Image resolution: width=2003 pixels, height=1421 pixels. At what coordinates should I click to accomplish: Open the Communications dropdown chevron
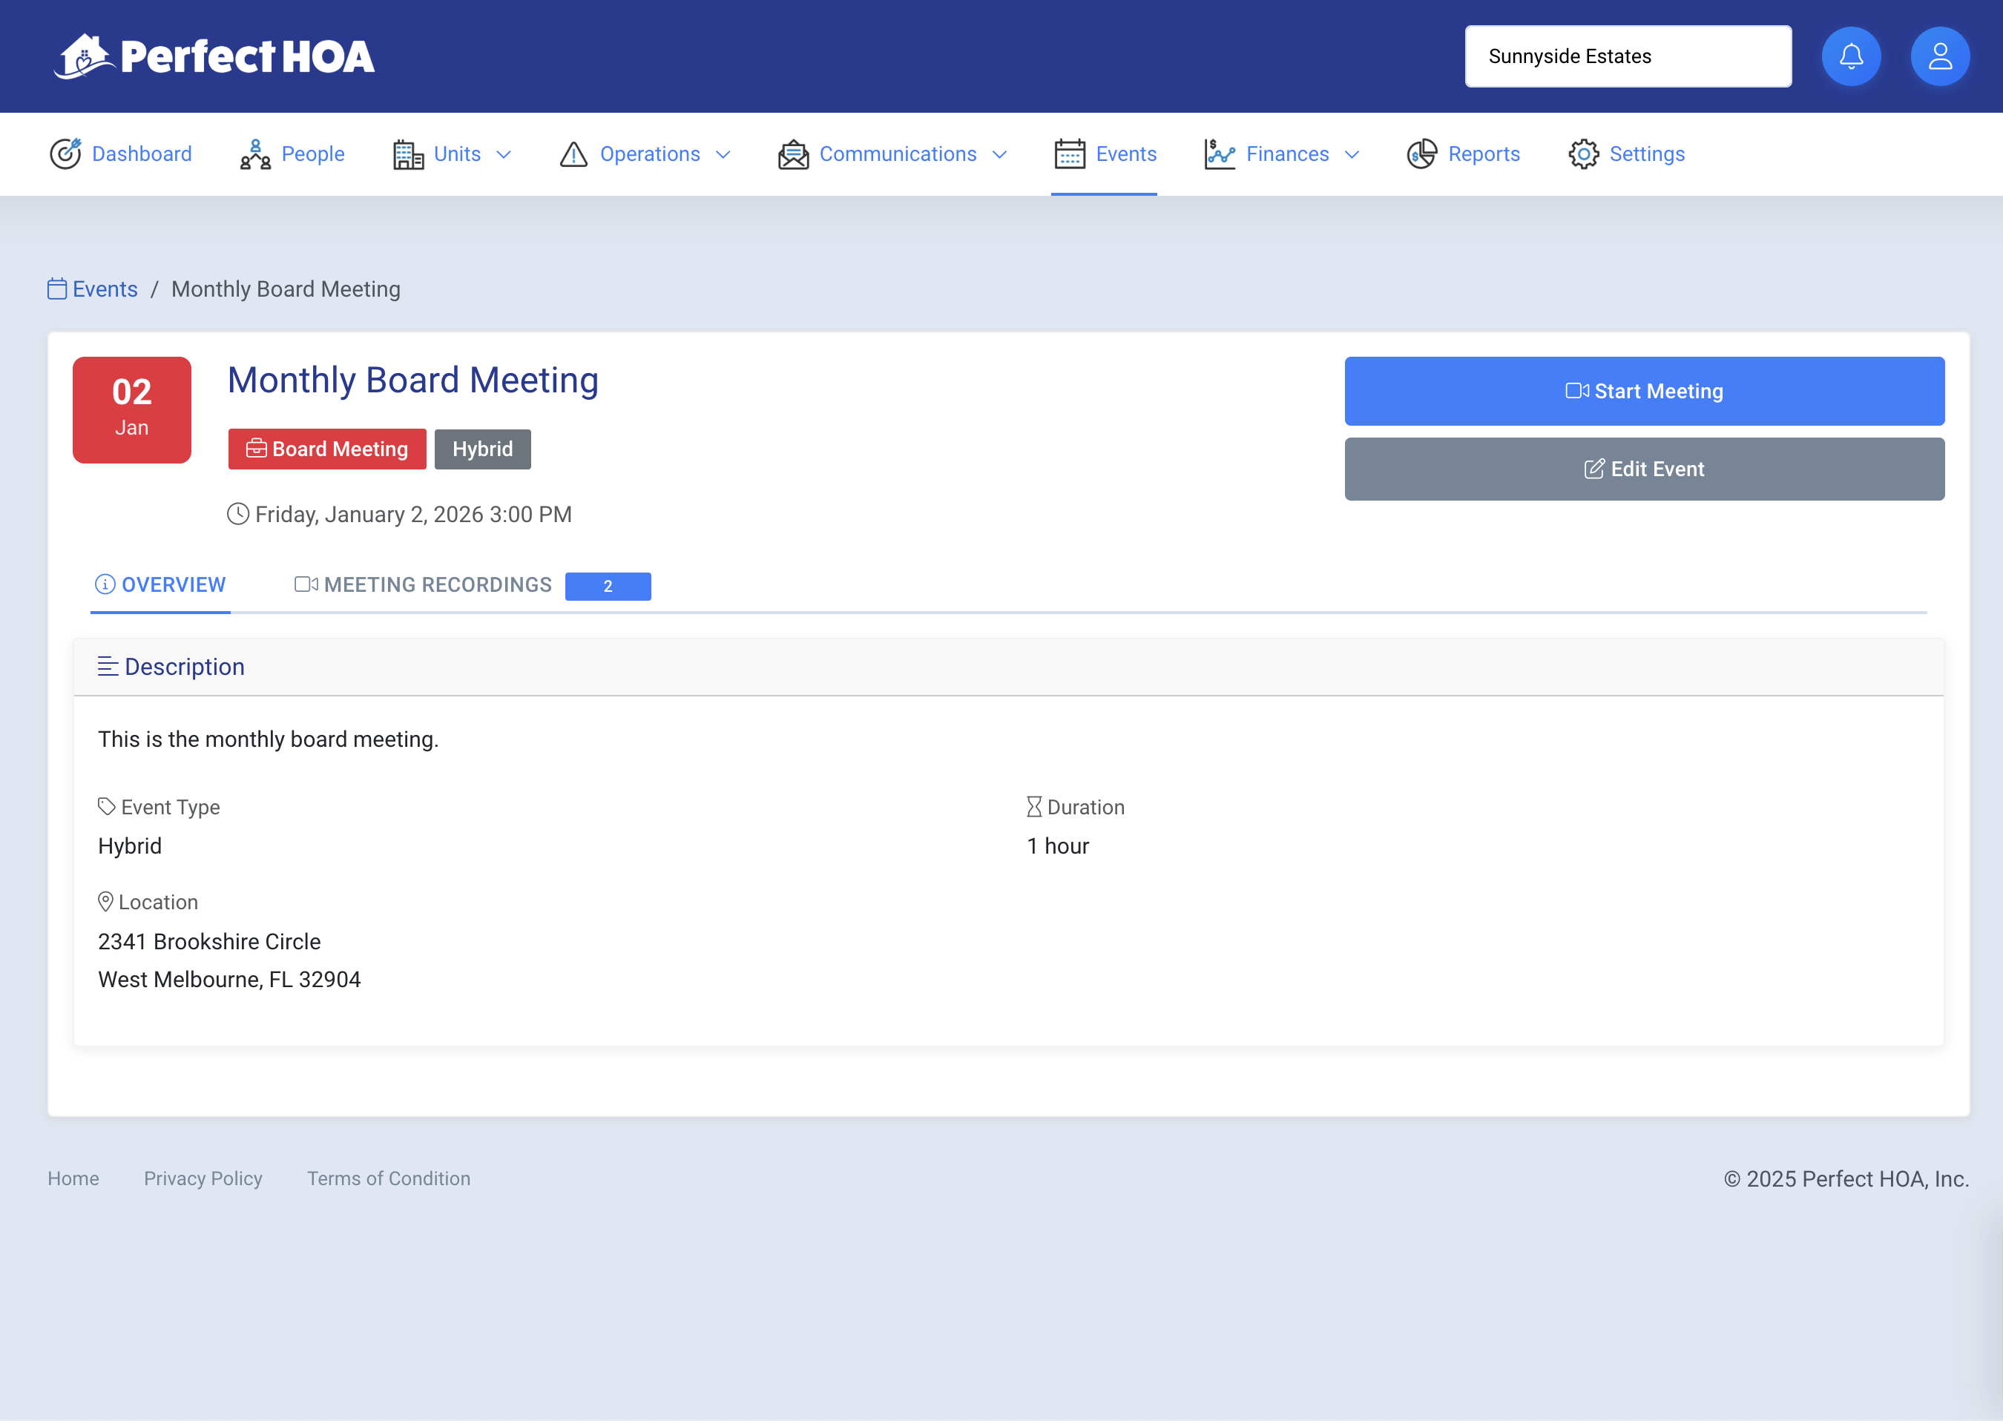coord(999,155)
